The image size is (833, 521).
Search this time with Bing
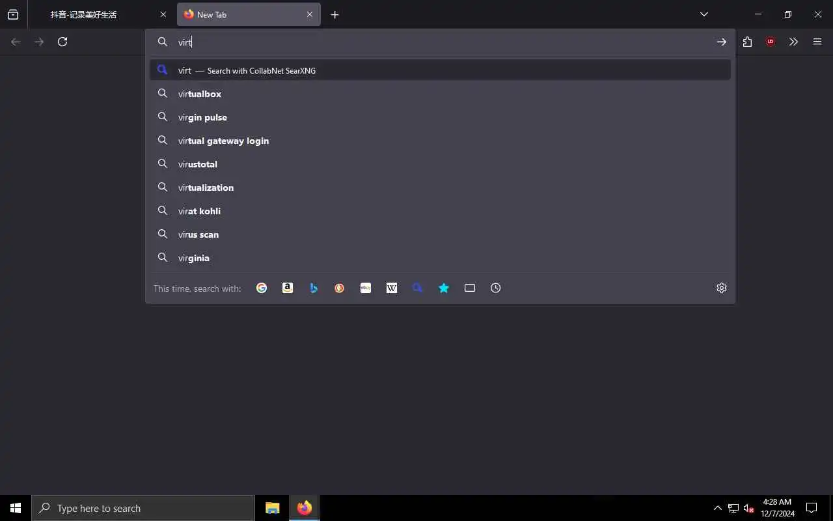[x=314, y=288]
